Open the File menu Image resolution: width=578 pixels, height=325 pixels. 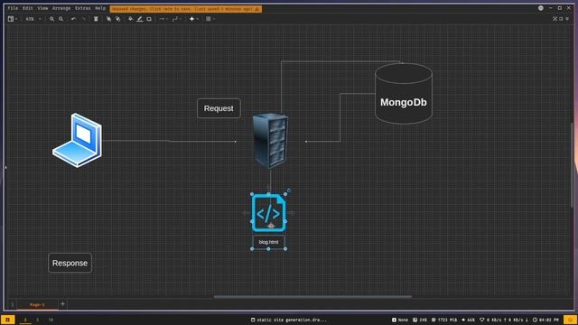tap(13, 8)
